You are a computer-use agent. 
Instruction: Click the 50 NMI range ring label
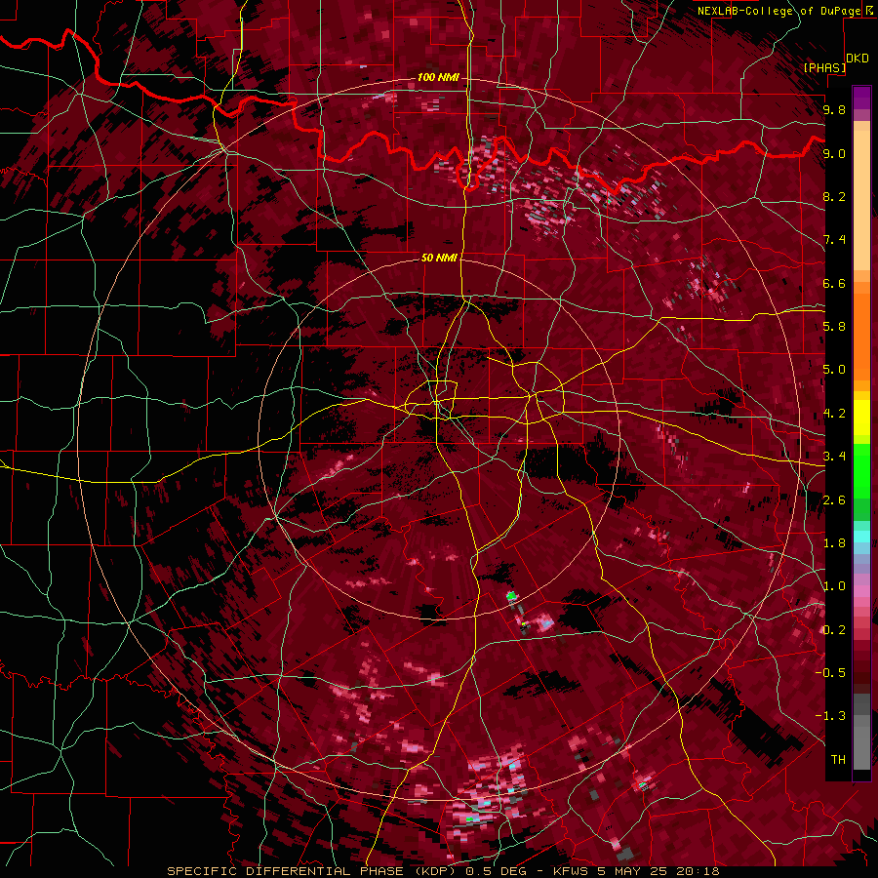(x=439, y=258)
